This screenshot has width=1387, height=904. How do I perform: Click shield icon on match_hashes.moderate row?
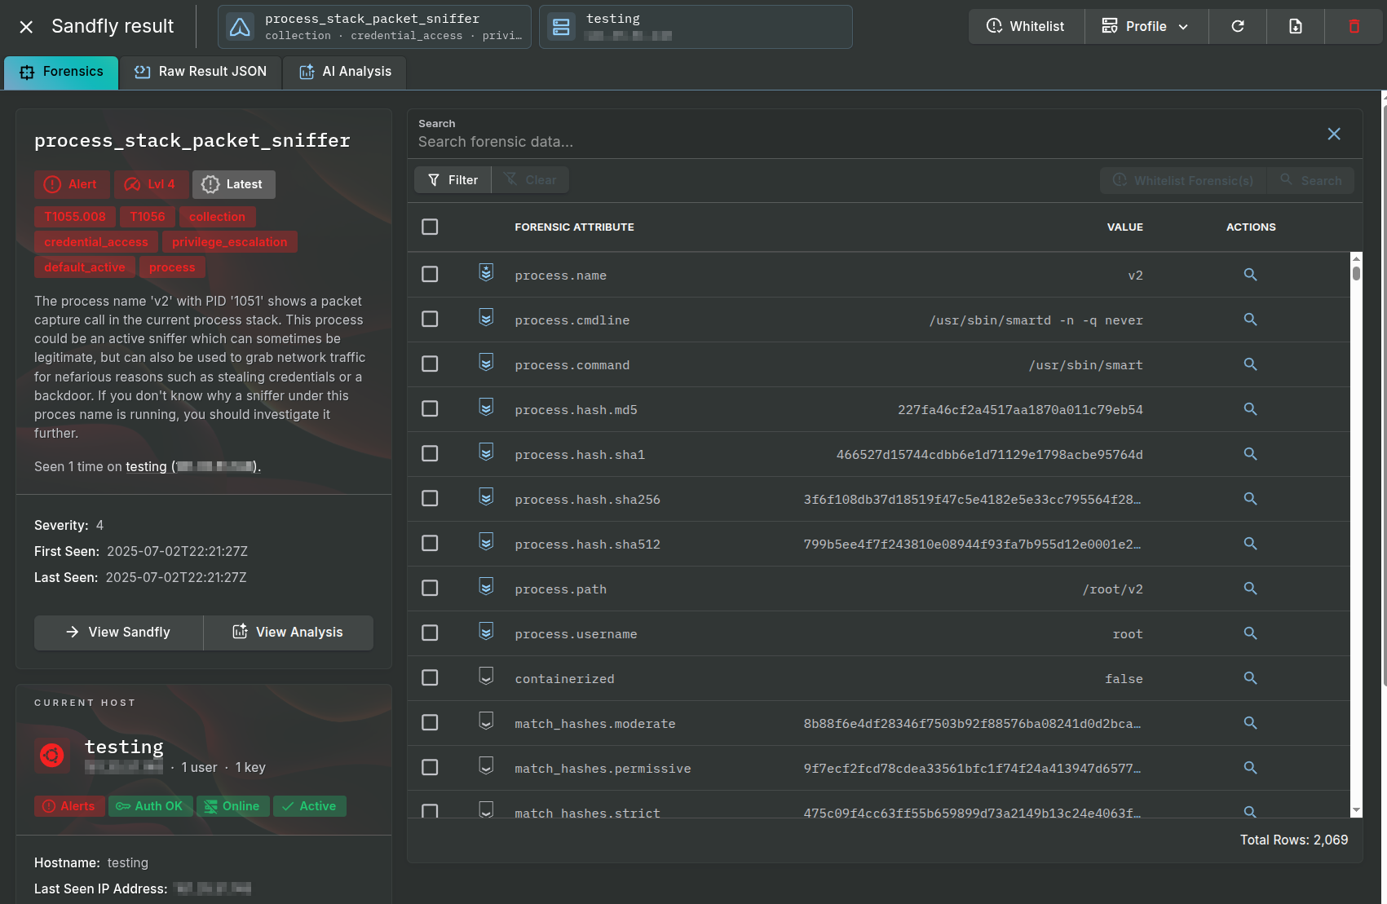486,721
